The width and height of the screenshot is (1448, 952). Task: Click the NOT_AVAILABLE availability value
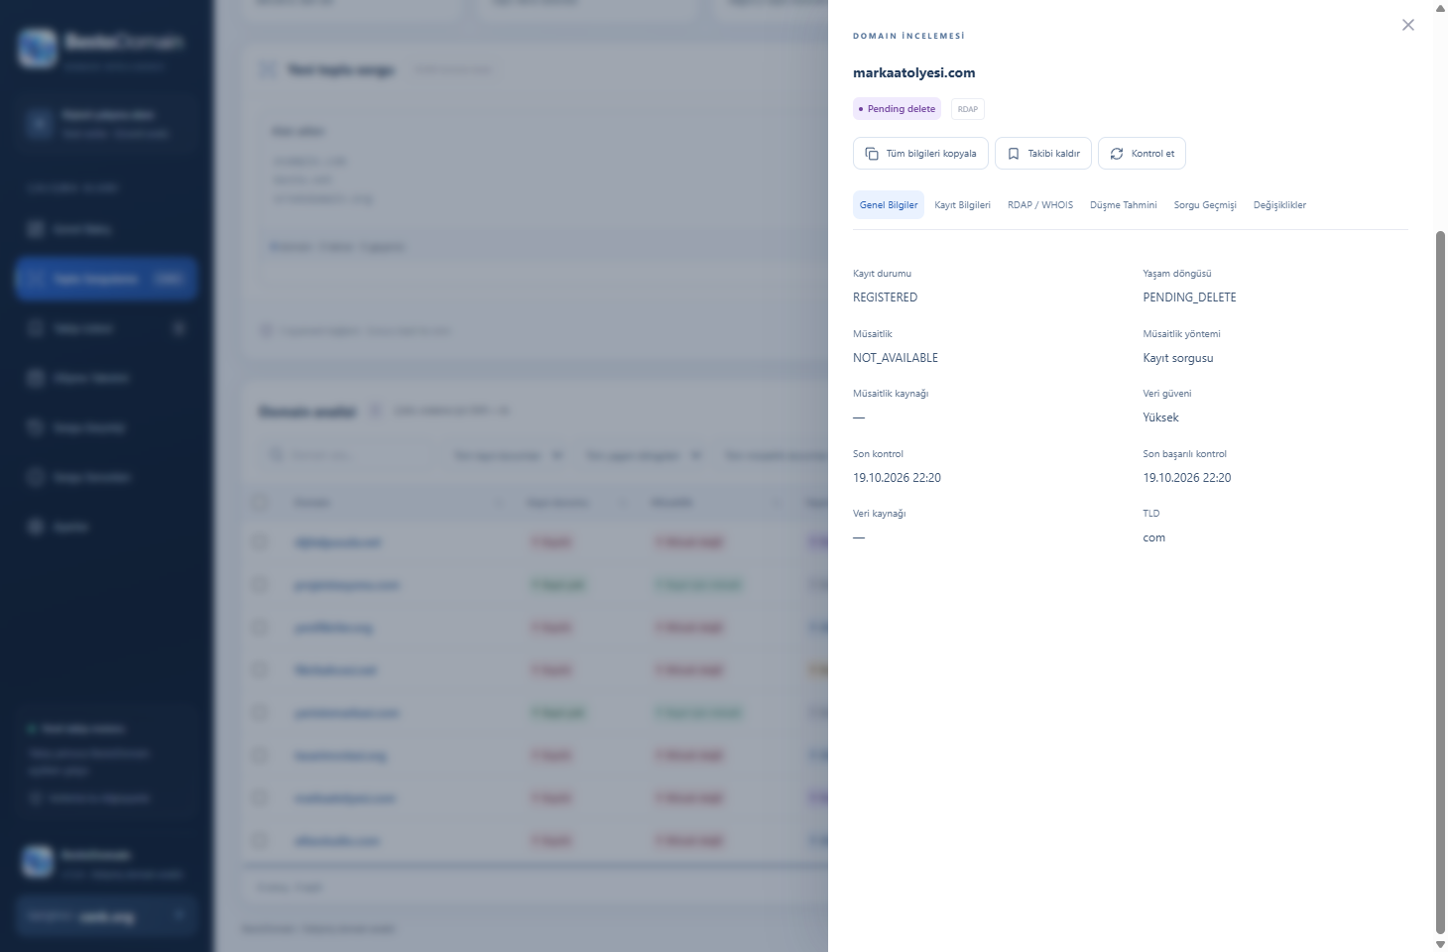tap(896, 358)
